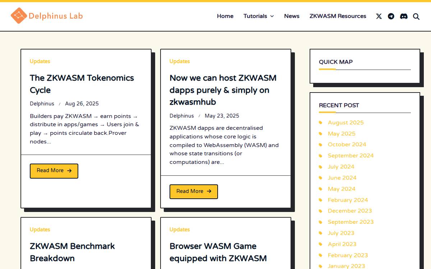Click Delphinus author on Tokenomics post
The image size is (431, 269).
pos(42,104)
